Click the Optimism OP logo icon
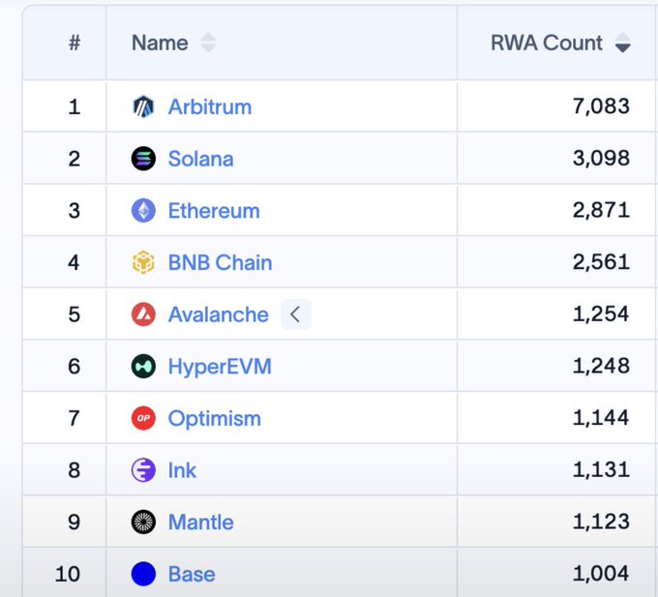Viewport: 658px width, 597px height. click(143, 418)
